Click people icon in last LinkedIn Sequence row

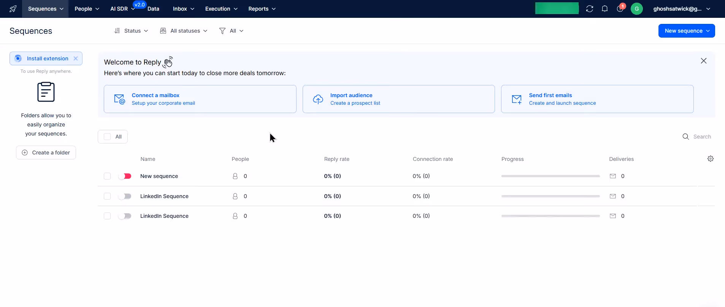[235, 216]
